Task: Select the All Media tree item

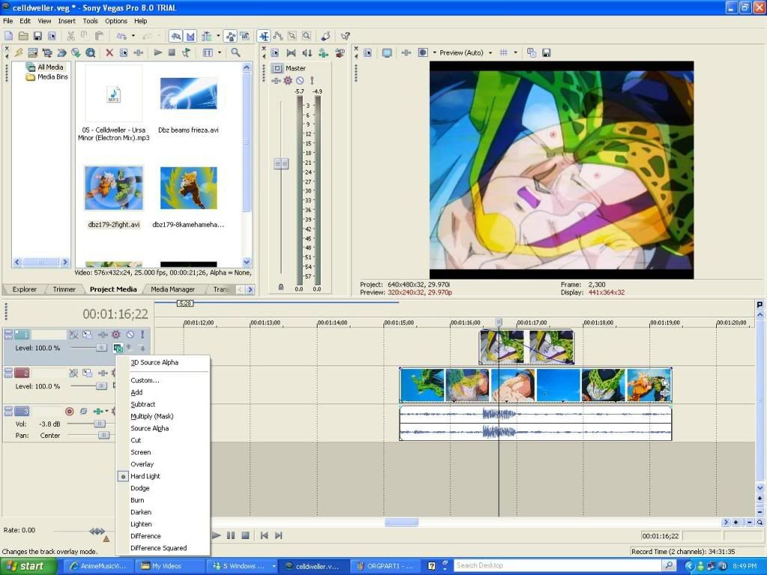Action: pos(45,67)
